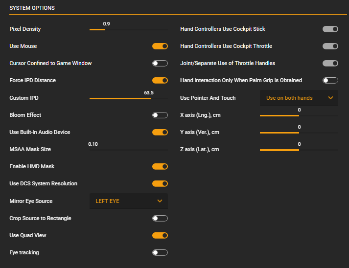Expand the Use Pointer And Touch dropdown
Image resolution: width=349 pixels, height=268 pixels.
299,98
